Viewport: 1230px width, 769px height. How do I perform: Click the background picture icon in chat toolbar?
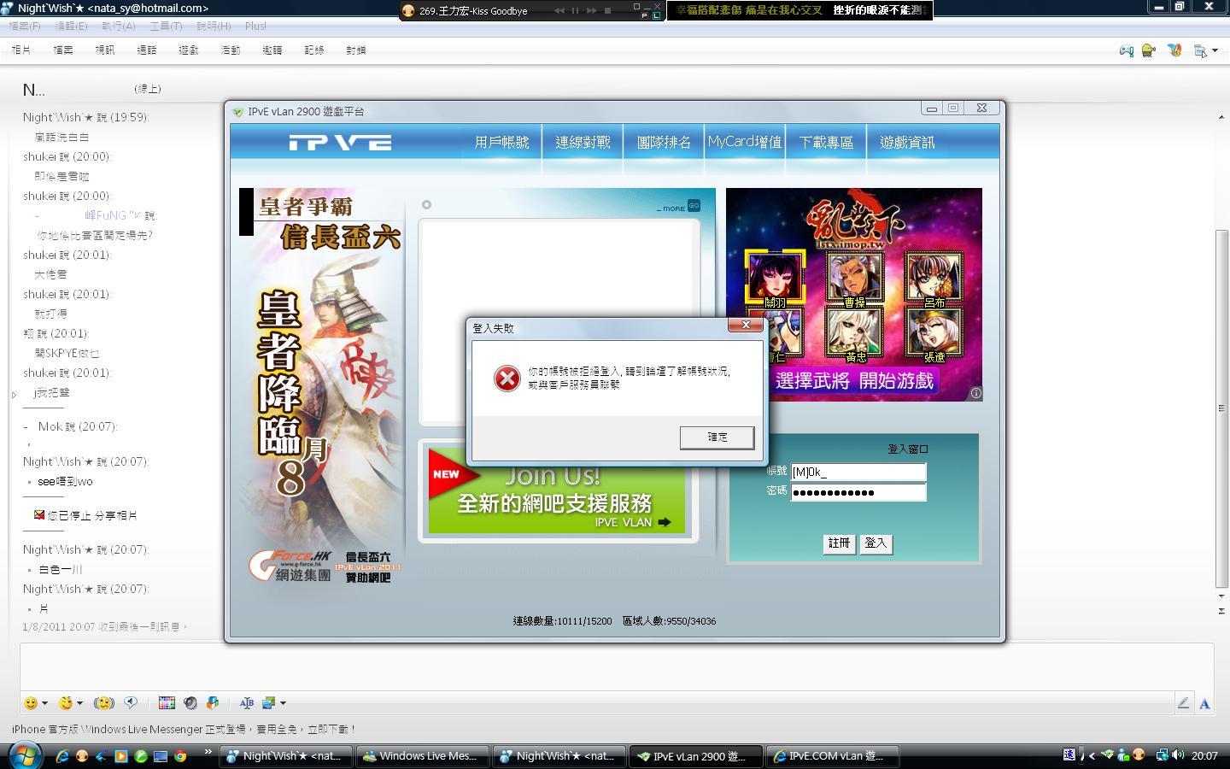click(268, 703)
